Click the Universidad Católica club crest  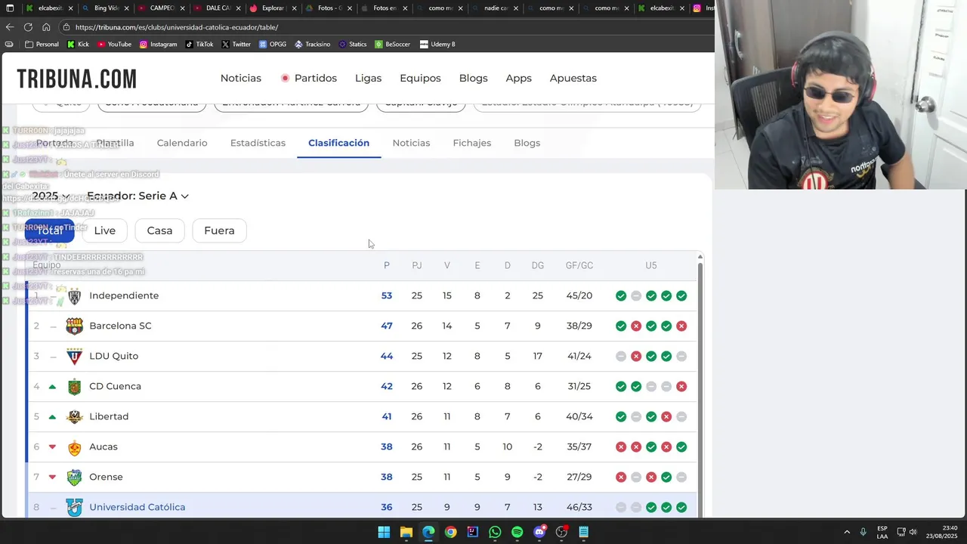pyautogui.click(x=74, y=508)
